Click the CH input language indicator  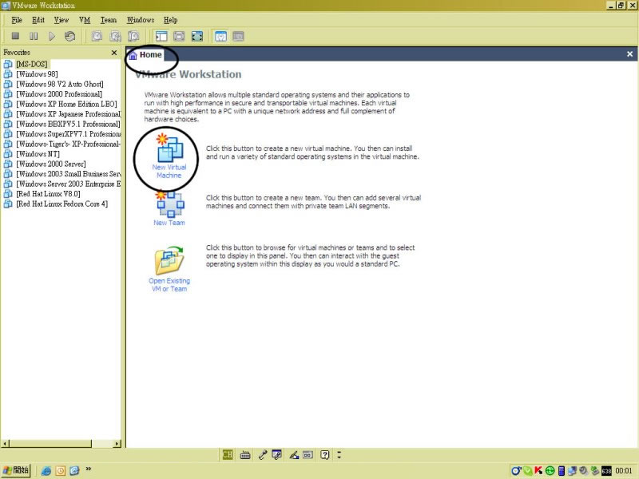(228, 454)
